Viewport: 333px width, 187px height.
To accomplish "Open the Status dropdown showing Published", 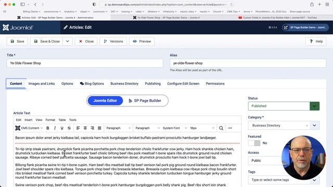I will pyautogui.click(x=284, y=106).
